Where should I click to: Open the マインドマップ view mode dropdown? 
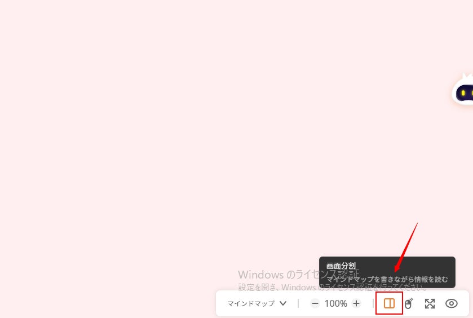257,303
